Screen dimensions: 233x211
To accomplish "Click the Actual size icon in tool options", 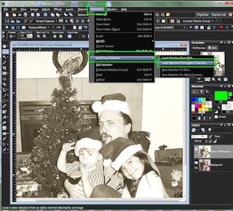I will [x=69, y=36].
